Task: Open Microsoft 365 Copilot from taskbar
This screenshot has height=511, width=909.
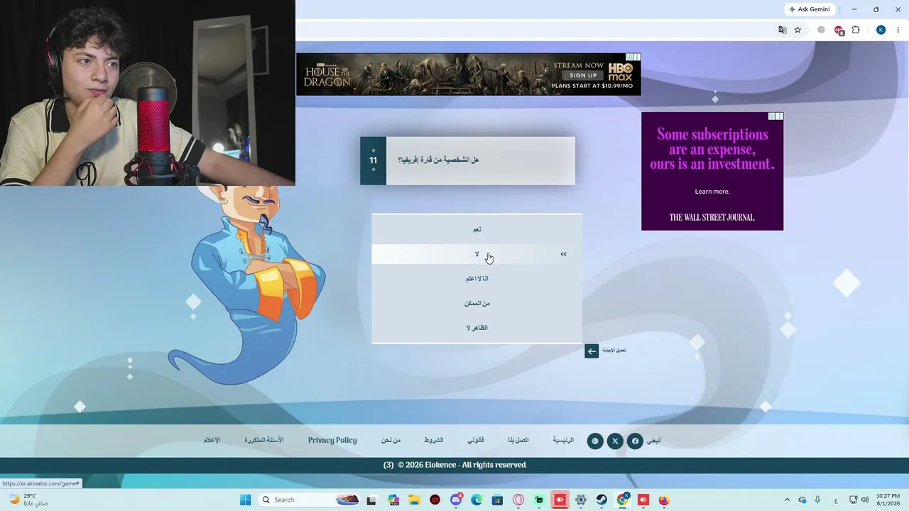Action: tap(393, 500)
